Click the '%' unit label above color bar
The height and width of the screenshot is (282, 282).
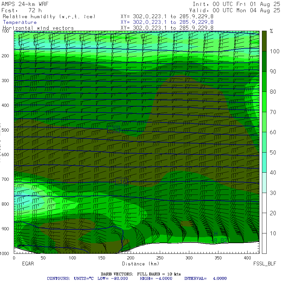click(x=271, y=31)
